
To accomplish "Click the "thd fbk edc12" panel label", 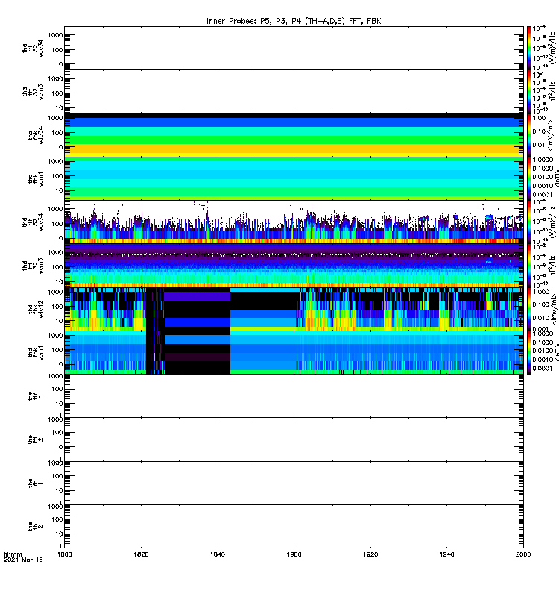I will click(36, 309).
